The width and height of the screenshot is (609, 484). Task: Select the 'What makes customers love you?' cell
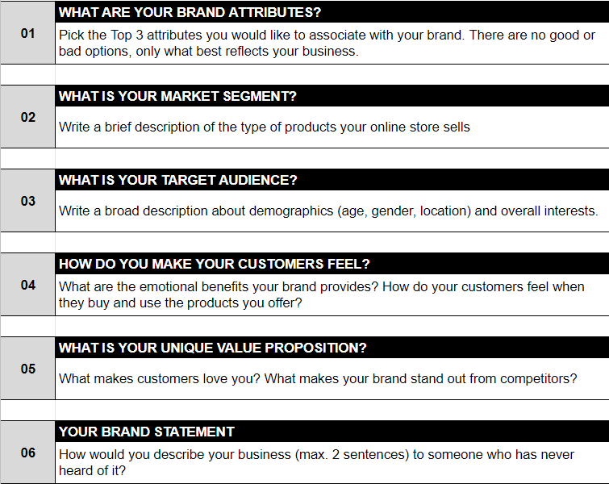coord(332,379)
